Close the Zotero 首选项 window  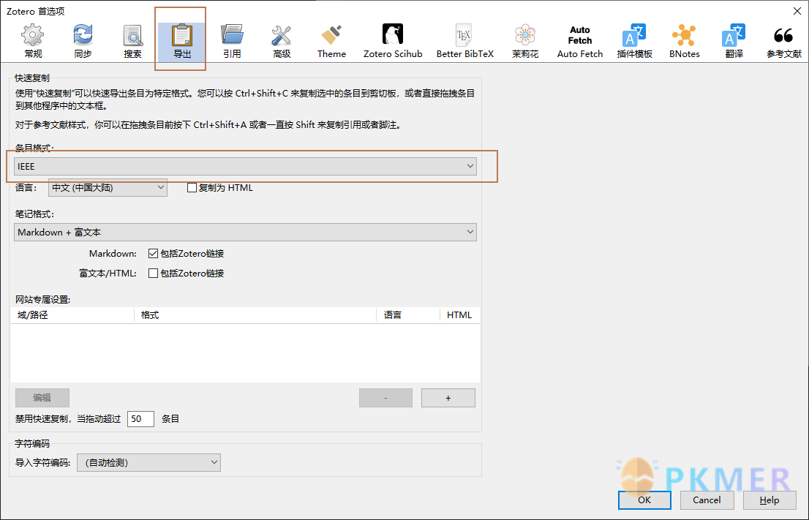797,11
